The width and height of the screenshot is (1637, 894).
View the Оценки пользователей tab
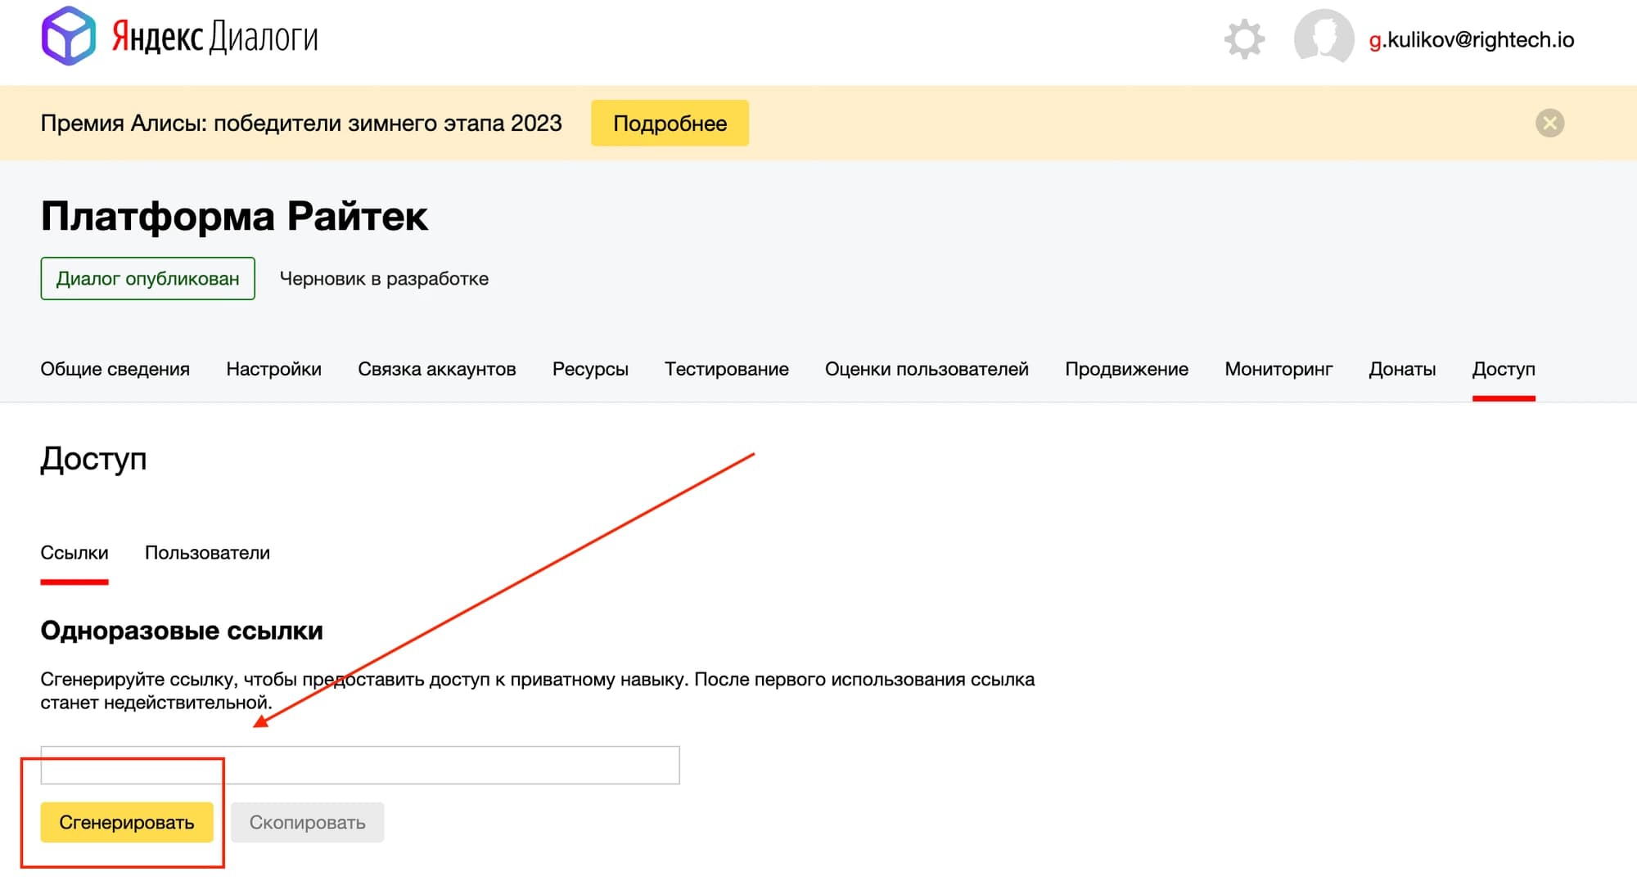[x=927, y=370]
